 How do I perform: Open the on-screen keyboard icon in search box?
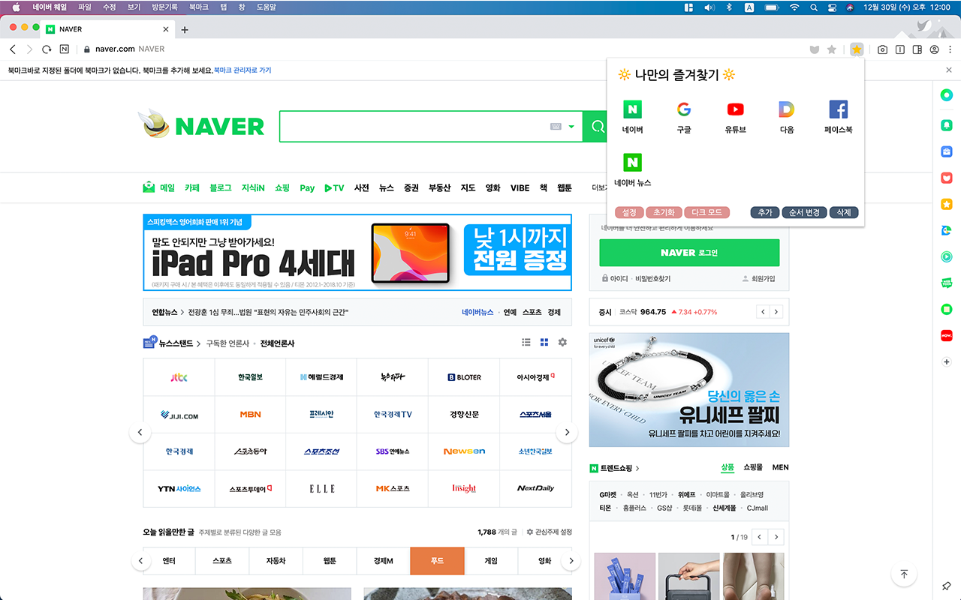(556, 127)
